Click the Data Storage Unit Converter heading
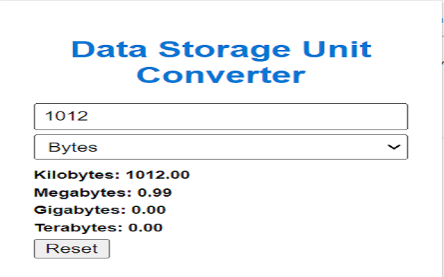The height and width of the screenshot is (277, 444). click(x=221, y=62)
